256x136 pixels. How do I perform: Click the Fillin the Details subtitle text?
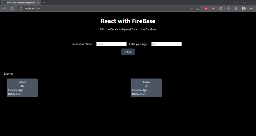click(x=128, y=29)
